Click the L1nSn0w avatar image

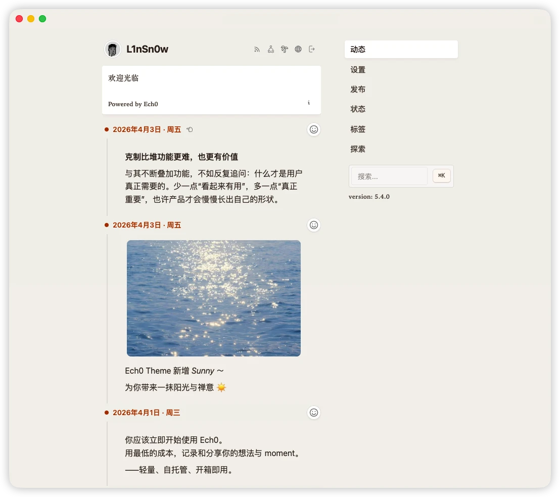[x=113, y=50]
